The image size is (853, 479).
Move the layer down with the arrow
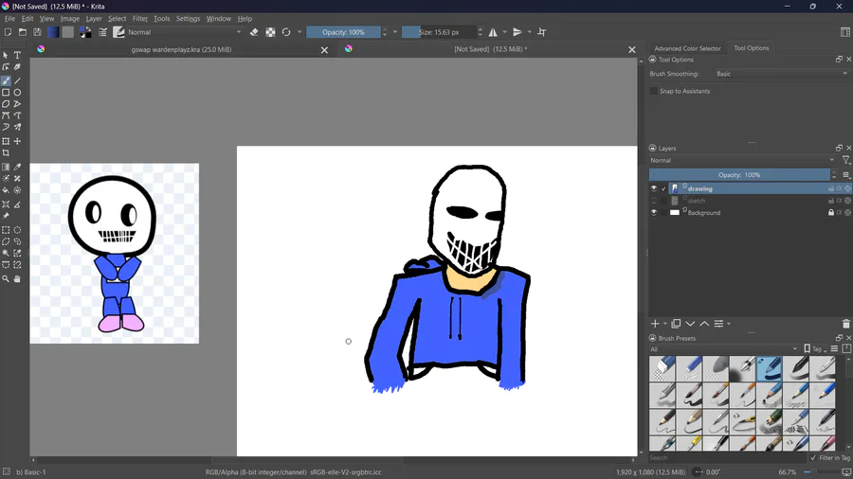[x=690, y=324]
